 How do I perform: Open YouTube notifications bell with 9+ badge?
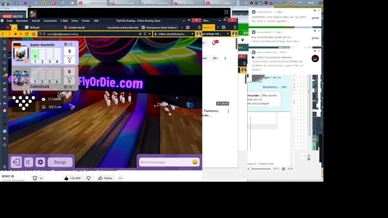(x=214, y=43)
